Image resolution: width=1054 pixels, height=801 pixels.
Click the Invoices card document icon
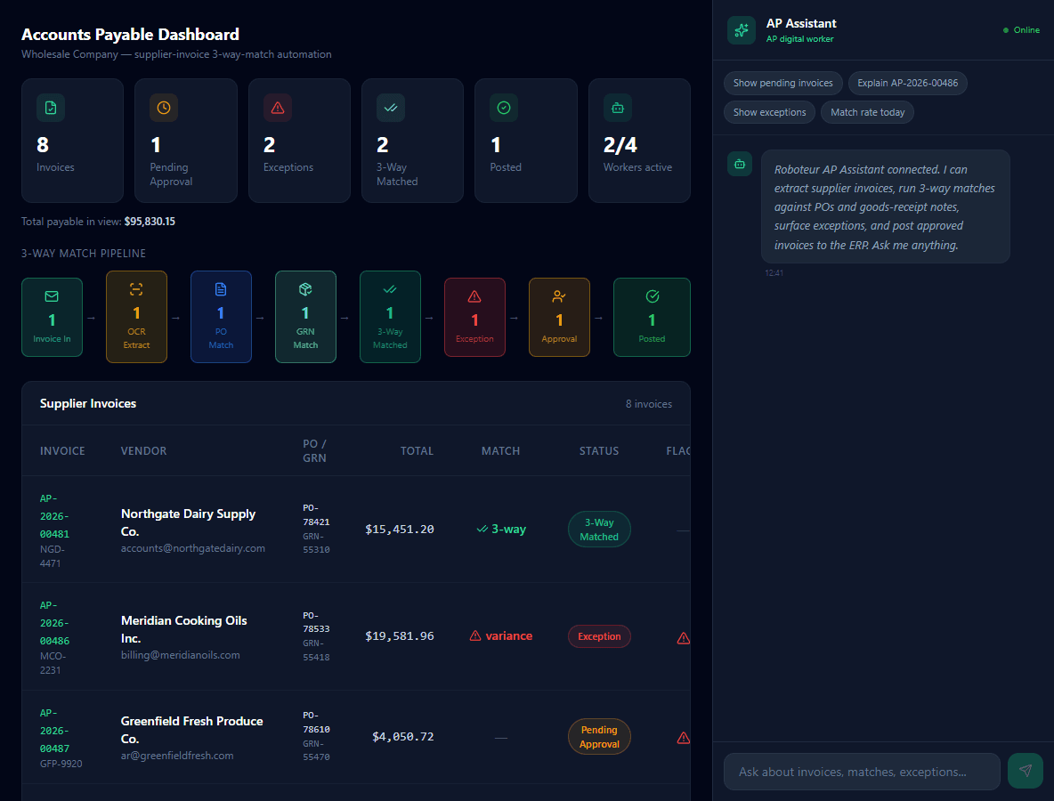point(51,108)
